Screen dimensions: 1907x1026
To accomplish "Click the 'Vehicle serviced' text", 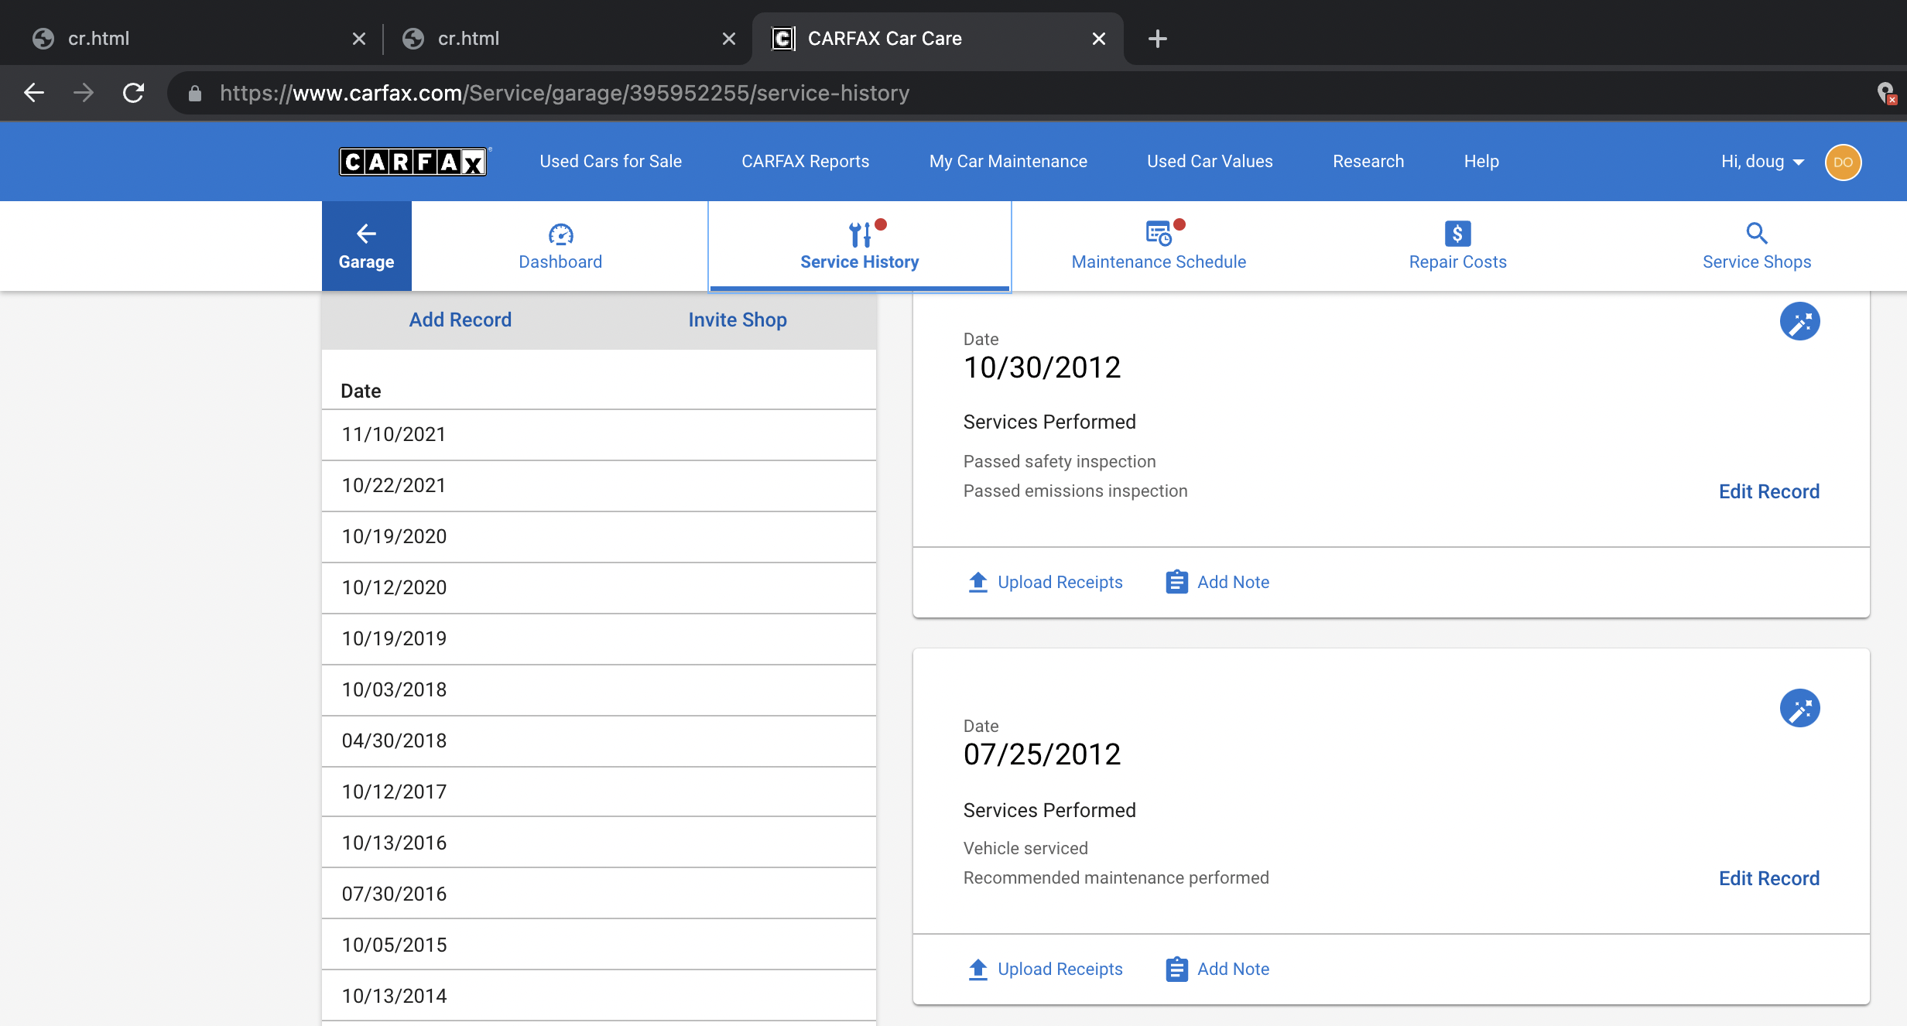I will click(1025, 849).
